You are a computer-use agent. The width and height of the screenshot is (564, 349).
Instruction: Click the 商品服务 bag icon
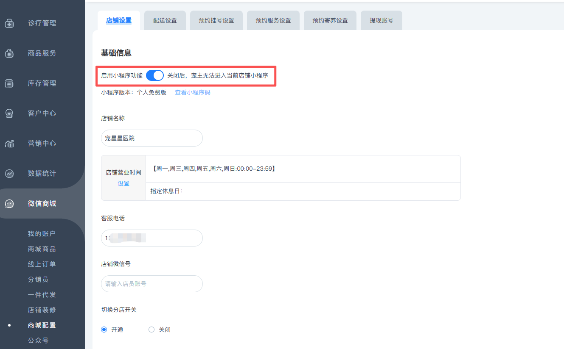click(9, 53)
